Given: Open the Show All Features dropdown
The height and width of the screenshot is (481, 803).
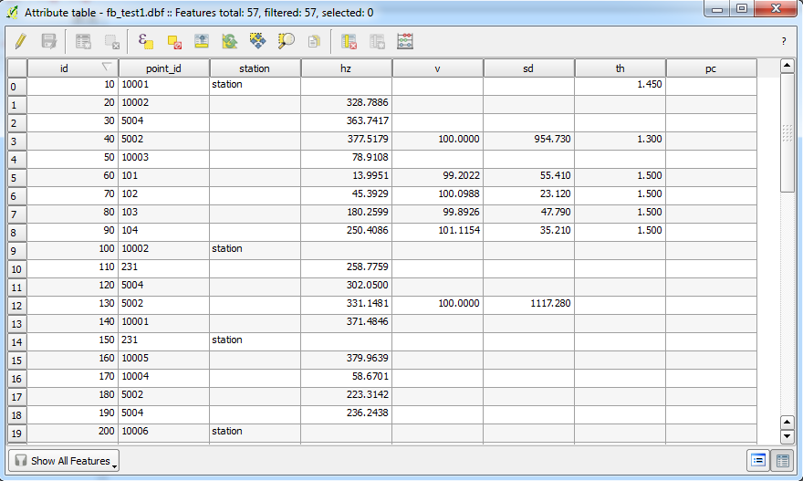Looking at the screenshot, I should [x=65, y=461].
